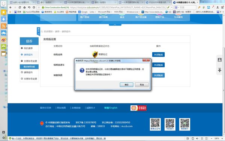The height and width of the screenshot is (141, 225).
Task: Cancel the dialog with the 取消 button
Action: tap(142, 85)
